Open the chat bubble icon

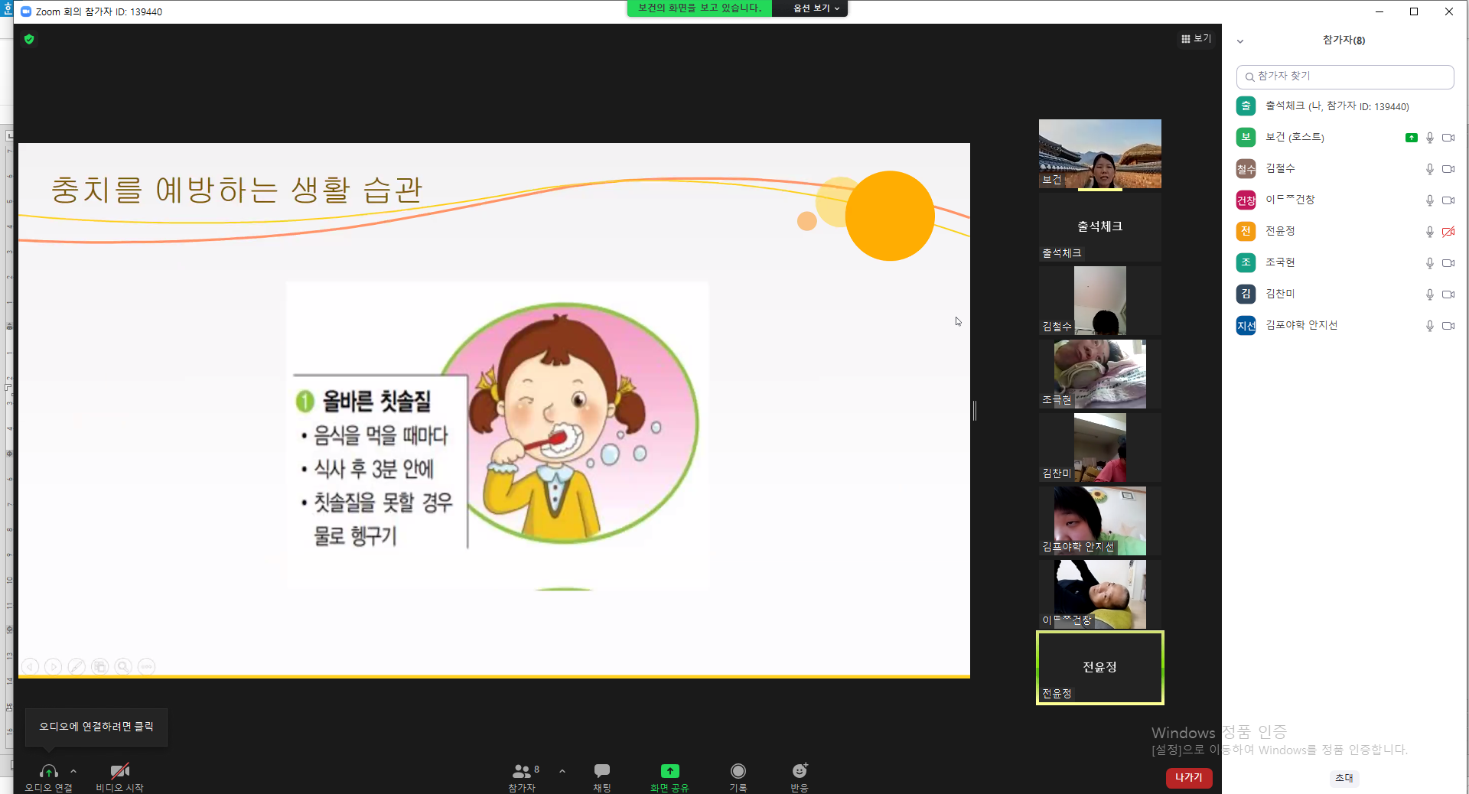click(602, 771)
